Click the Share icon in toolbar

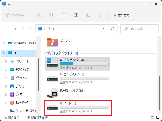point(88,15)
